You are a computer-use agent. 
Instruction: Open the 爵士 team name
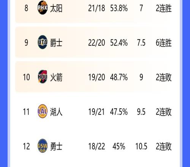coord(56,43)
